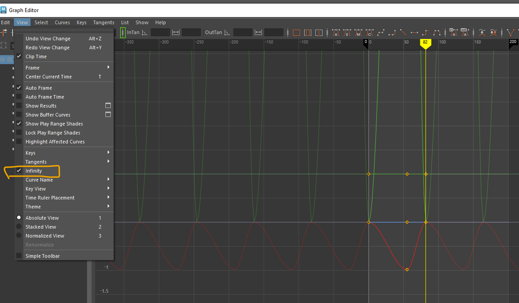The height and width of the screenshot is (303, 519).
Task: Click the Swap Buffer Curves icon
Action: [493, 33]
